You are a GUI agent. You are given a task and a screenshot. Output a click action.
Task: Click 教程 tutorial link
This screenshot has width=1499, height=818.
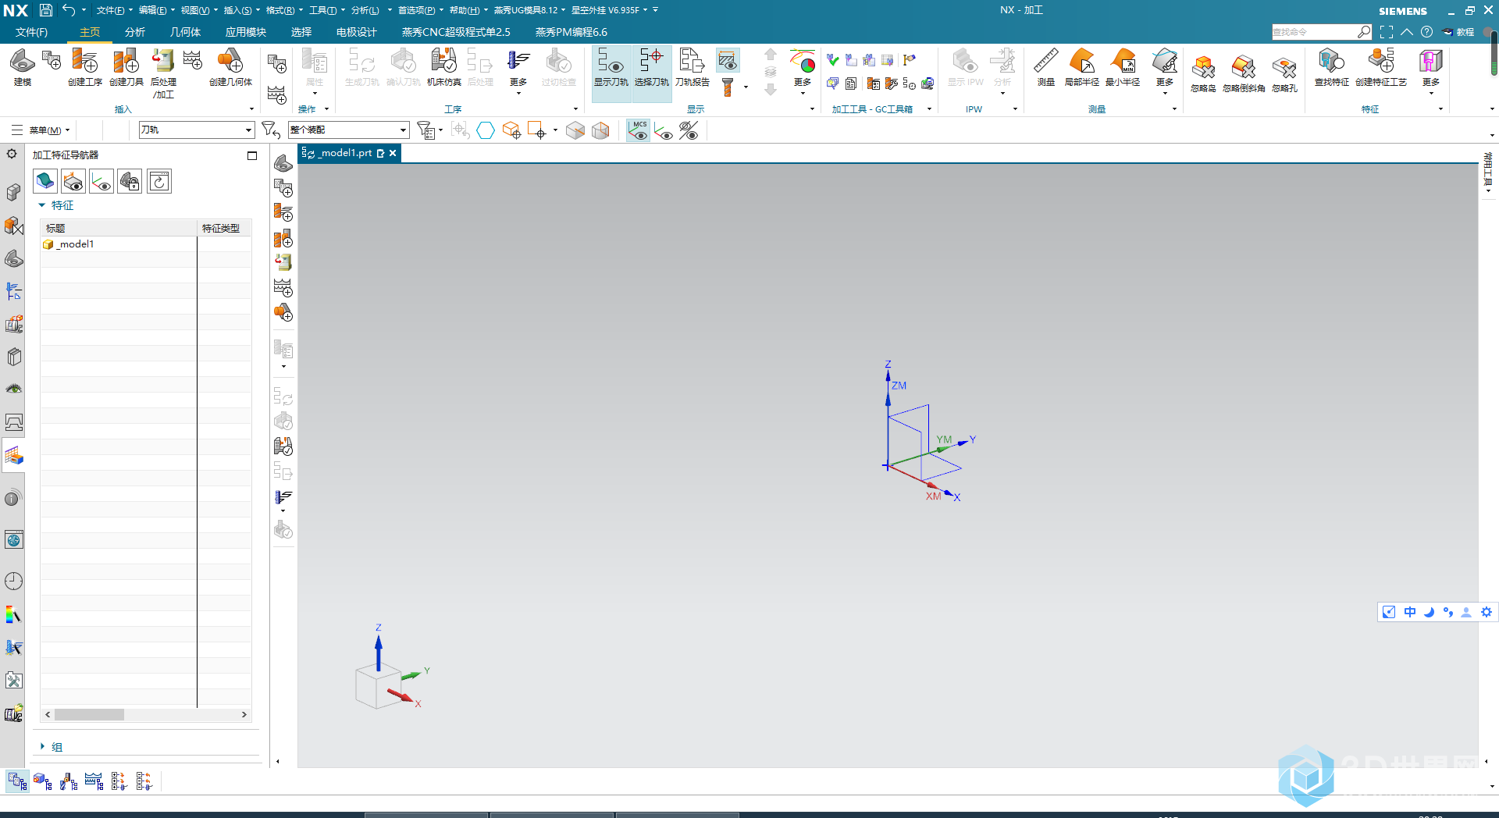[1458, 32]
